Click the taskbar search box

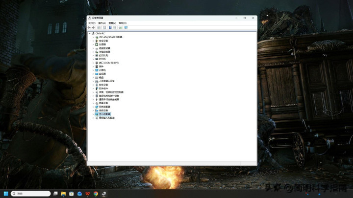30,194
